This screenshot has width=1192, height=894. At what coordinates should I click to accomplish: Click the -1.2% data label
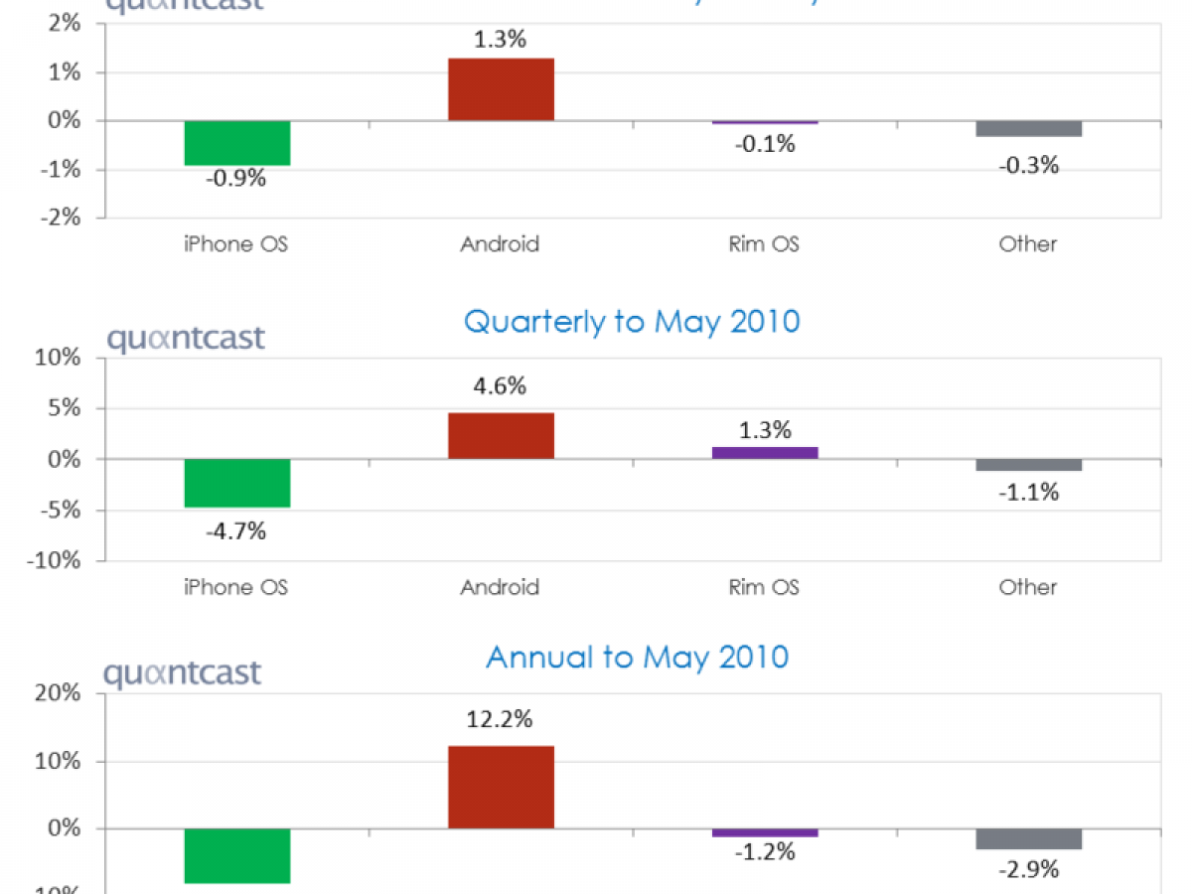(765, 852)
